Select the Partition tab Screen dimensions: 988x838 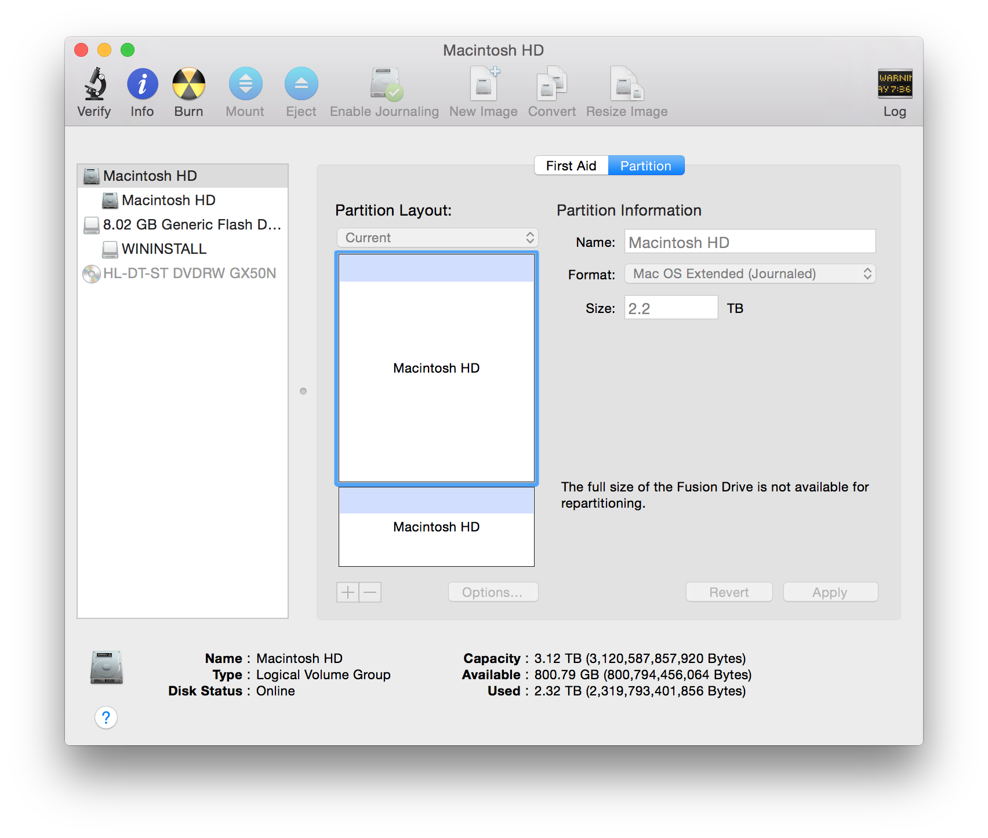(646, 165)
